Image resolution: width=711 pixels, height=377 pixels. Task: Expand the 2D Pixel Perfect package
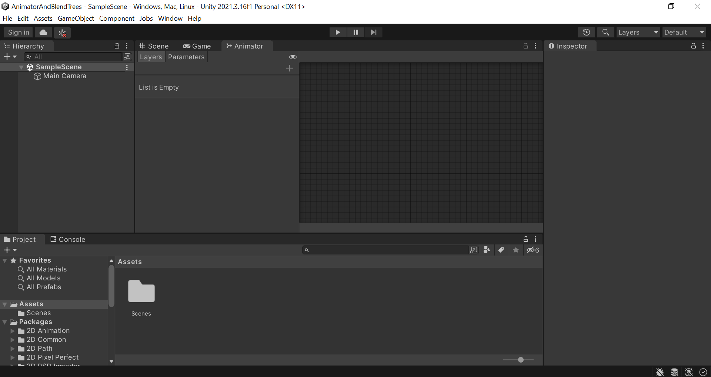[x=13, y=357]
